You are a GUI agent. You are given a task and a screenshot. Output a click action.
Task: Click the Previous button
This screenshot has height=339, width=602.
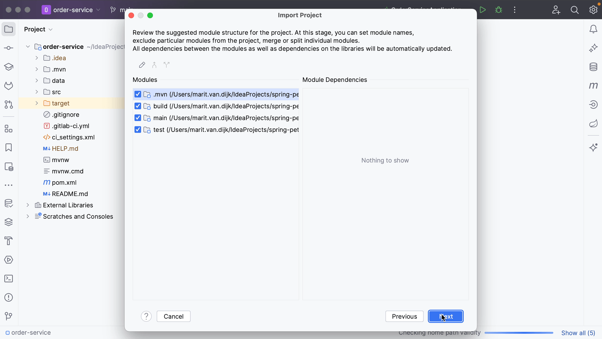pos(404,316)
